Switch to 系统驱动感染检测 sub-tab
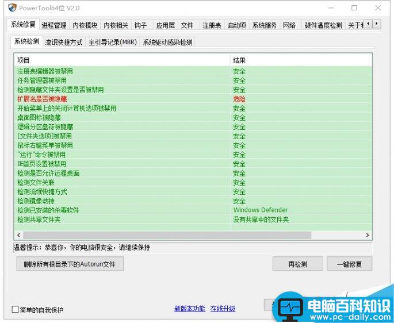394x323 pixels. 167,42
